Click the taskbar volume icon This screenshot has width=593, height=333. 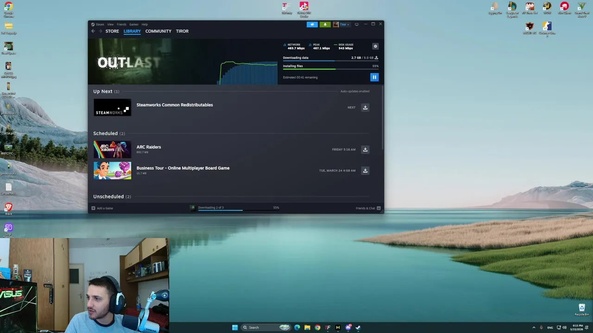(x=564, y=327)
